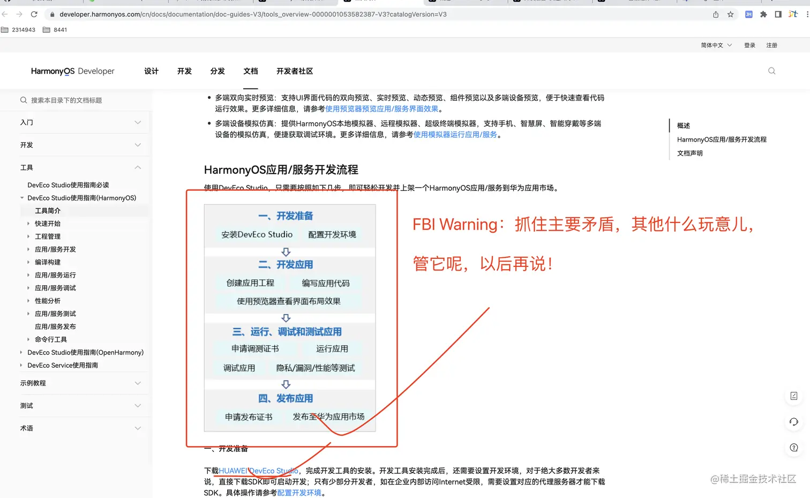Click the 登录 link

click(x=749, y=45)
